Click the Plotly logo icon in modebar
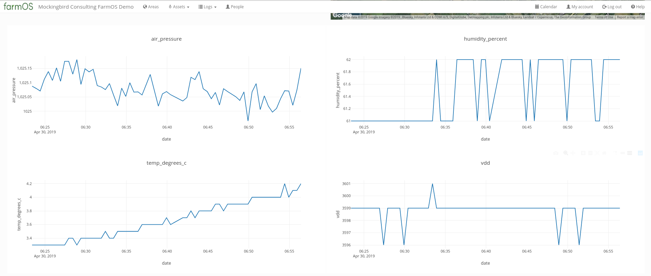Screen dimensions: 651x276 click(640, 153)
